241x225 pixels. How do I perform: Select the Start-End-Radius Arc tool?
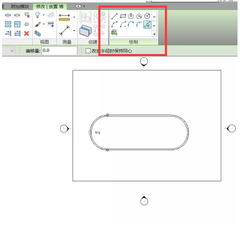tap(114, 25)
